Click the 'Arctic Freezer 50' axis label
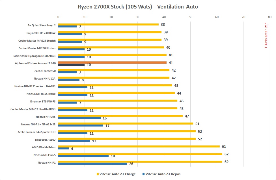276x180 pixels. [45, 71]
